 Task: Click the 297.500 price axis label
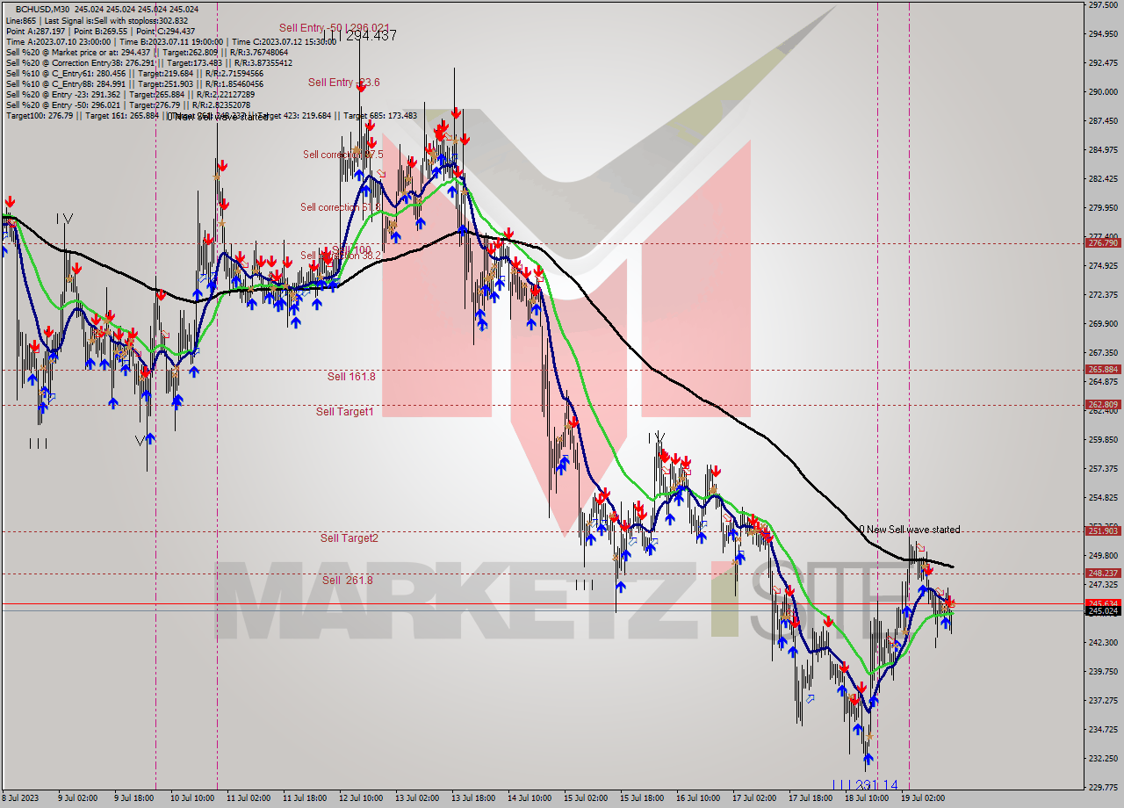click(1103, 5)
